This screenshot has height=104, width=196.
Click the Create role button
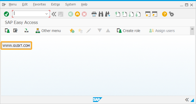pos(128,31)
